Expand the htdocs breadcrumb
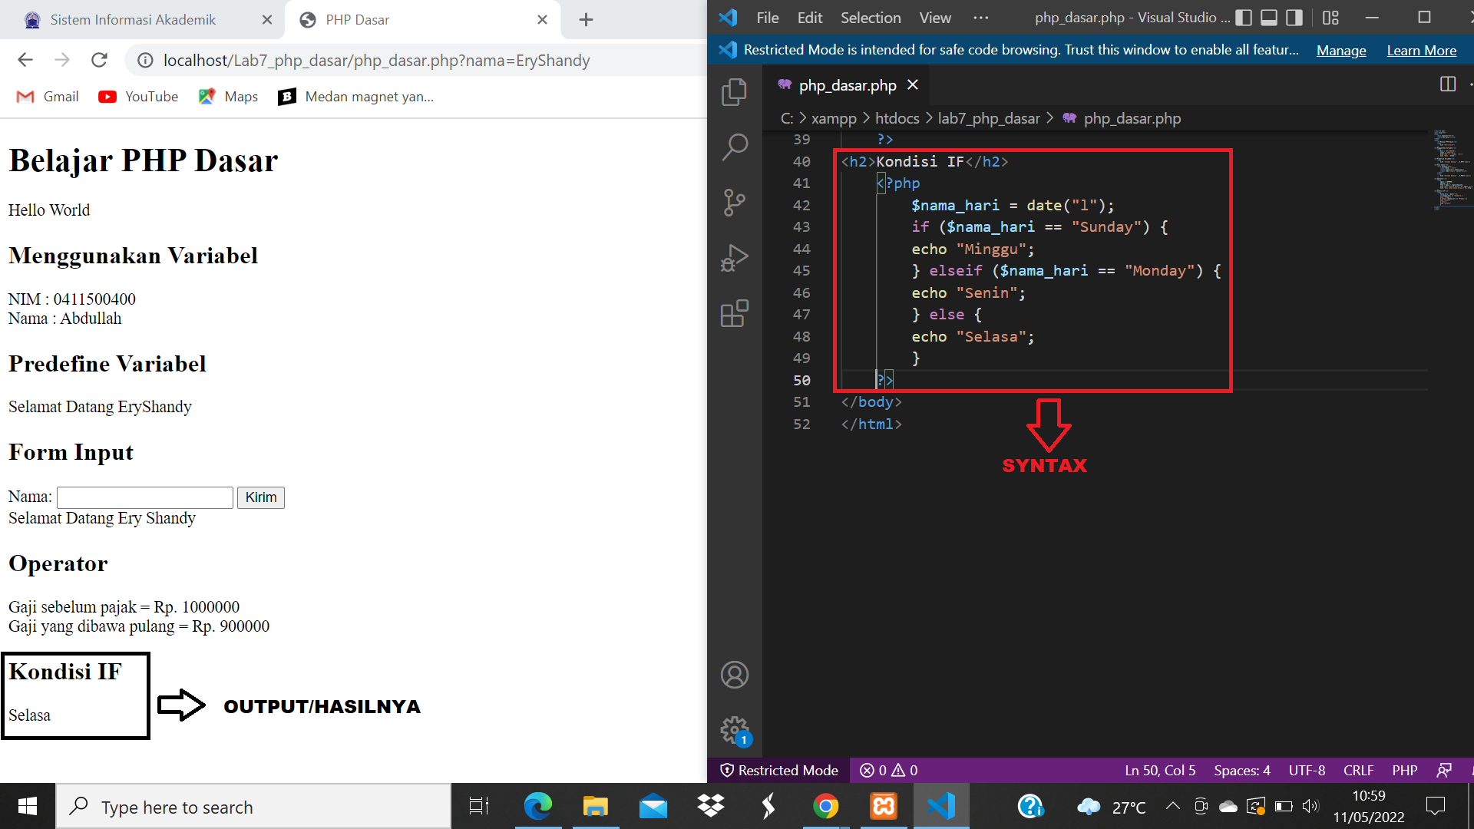 [897, 118]
